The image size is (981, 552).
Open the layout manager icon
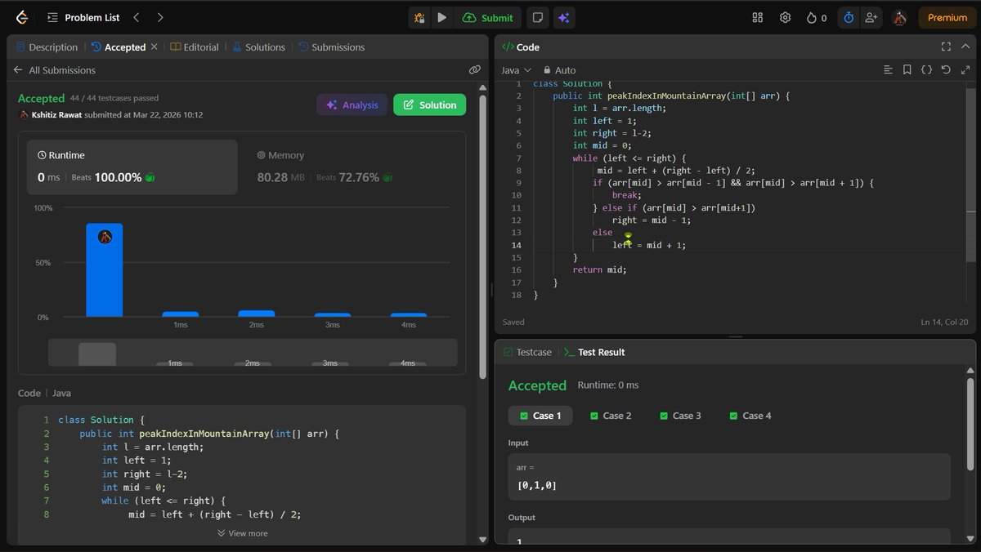point(758,17)
